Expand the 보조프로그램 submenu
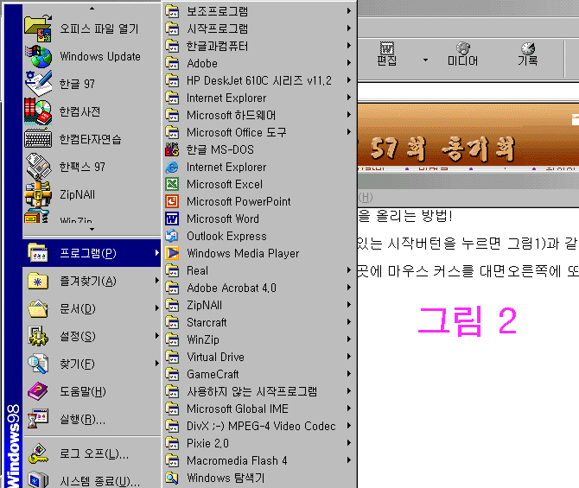The width and height of the screenshot is (579, 488). click(x=260, y=11)
